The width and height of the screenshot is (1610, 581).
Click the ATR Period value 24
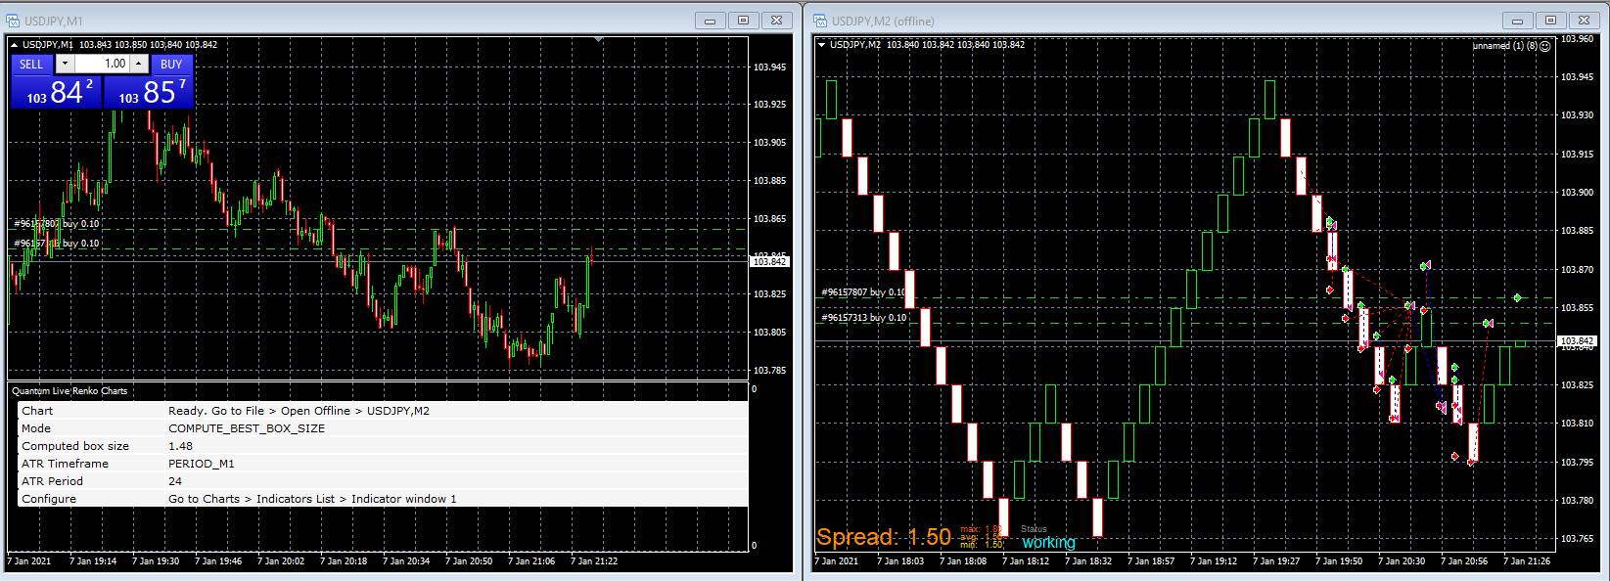pos(175,481)
